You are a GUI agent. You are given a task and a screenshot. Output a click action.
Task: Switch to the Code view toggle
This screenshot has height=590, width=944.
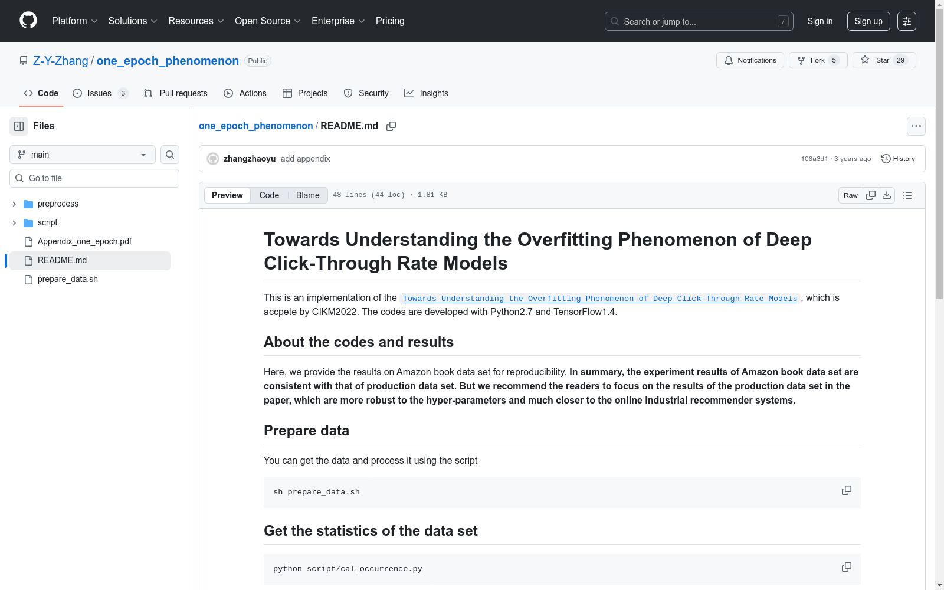pyautogui.click(x=269, y=195)
